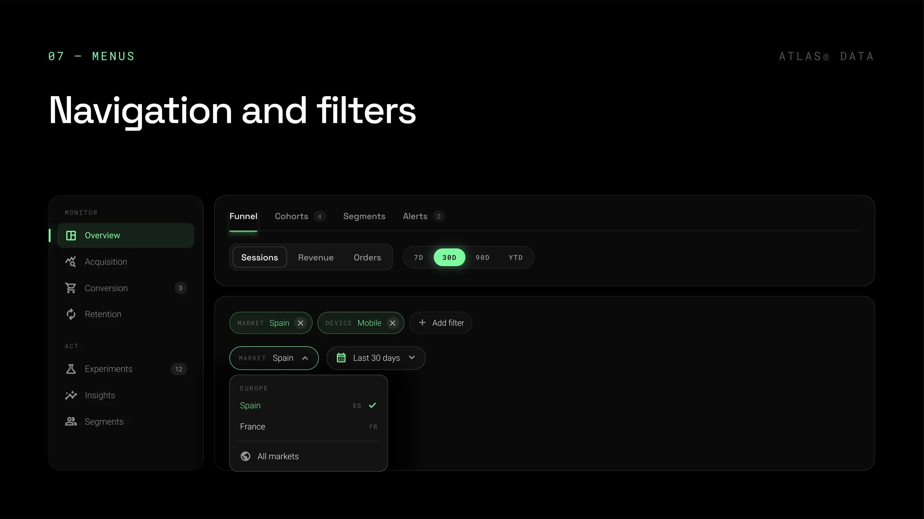The height and width of the screenshot is (519, 924).
Task: Open the Alerts tab
Action: [423, 216]
